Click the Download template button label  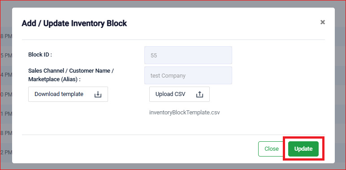point(59,94)
